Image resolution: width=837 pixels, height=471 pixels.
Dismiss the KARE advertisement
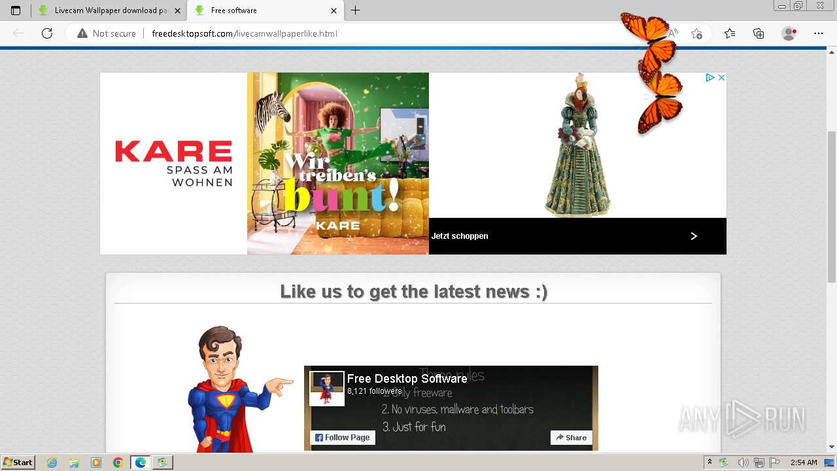coord(721,77)
